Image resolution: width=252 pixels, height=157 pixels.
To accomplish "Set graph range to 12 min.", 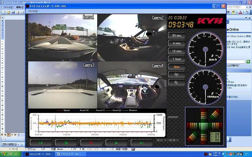I will pyautogui.click(x=177, y=51).
